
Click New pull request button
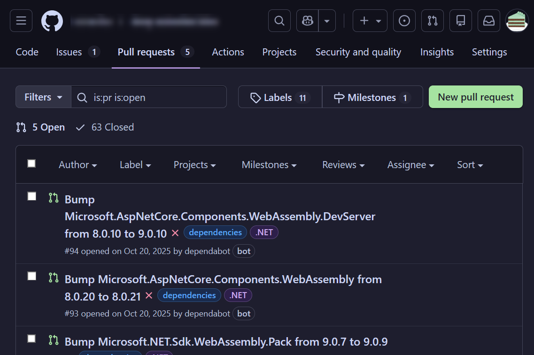pos(475,97)
